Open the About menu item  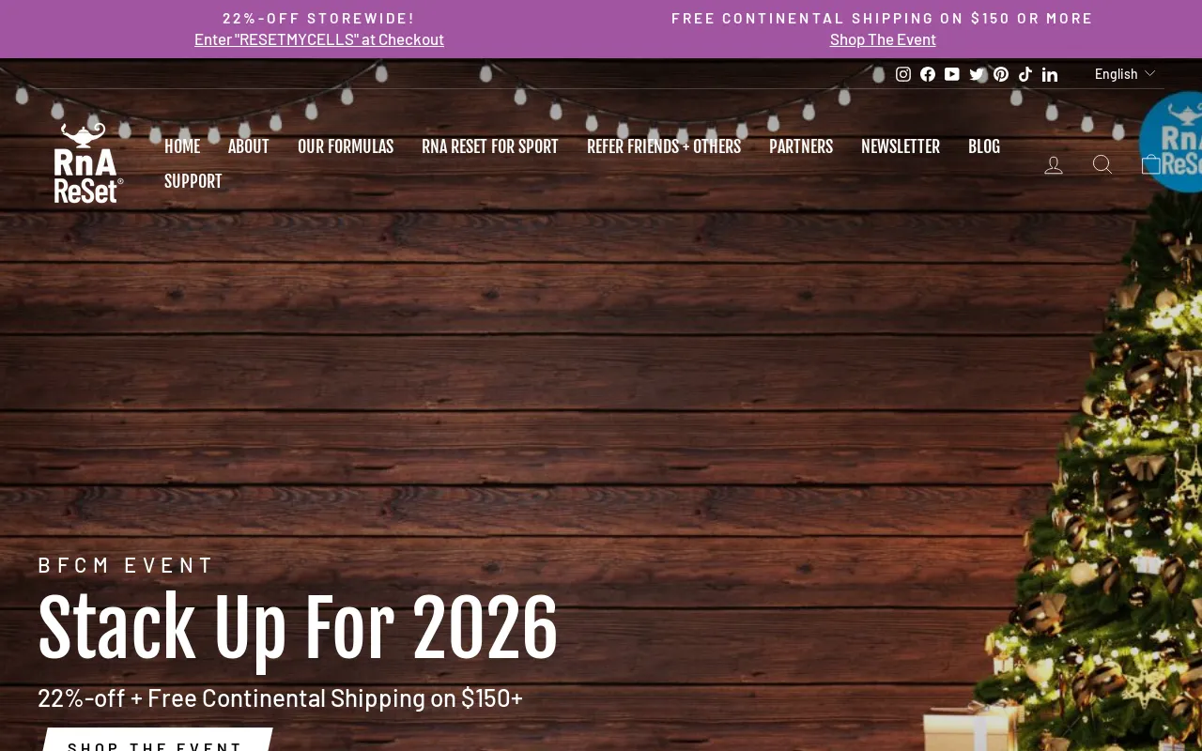click(x=249, y=146)
